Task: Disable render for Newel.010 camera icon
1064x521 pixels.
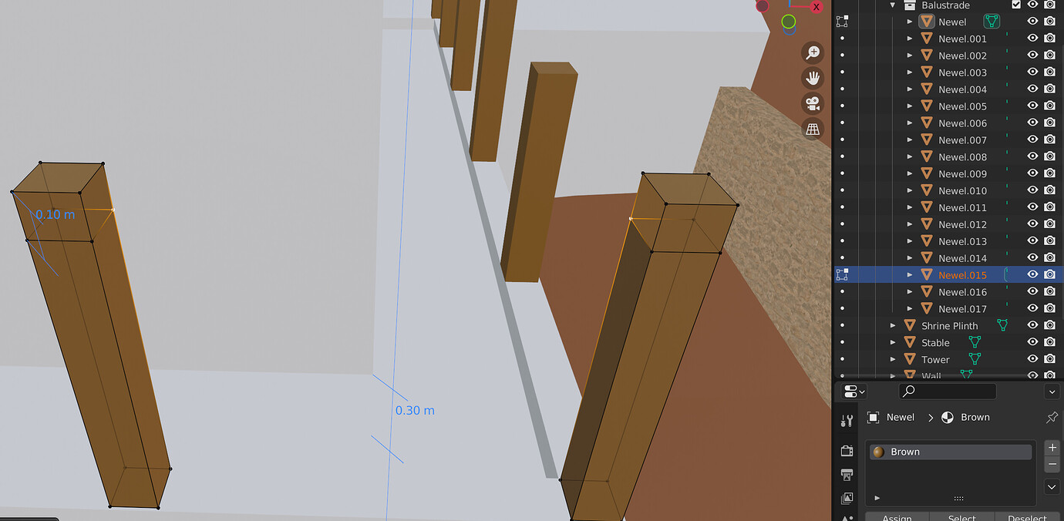Action: (1049, 190)
